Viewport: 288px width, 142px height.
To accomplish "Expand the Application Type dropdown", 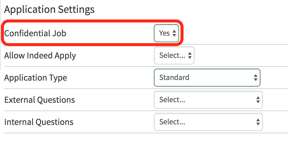I will point(207,78).
